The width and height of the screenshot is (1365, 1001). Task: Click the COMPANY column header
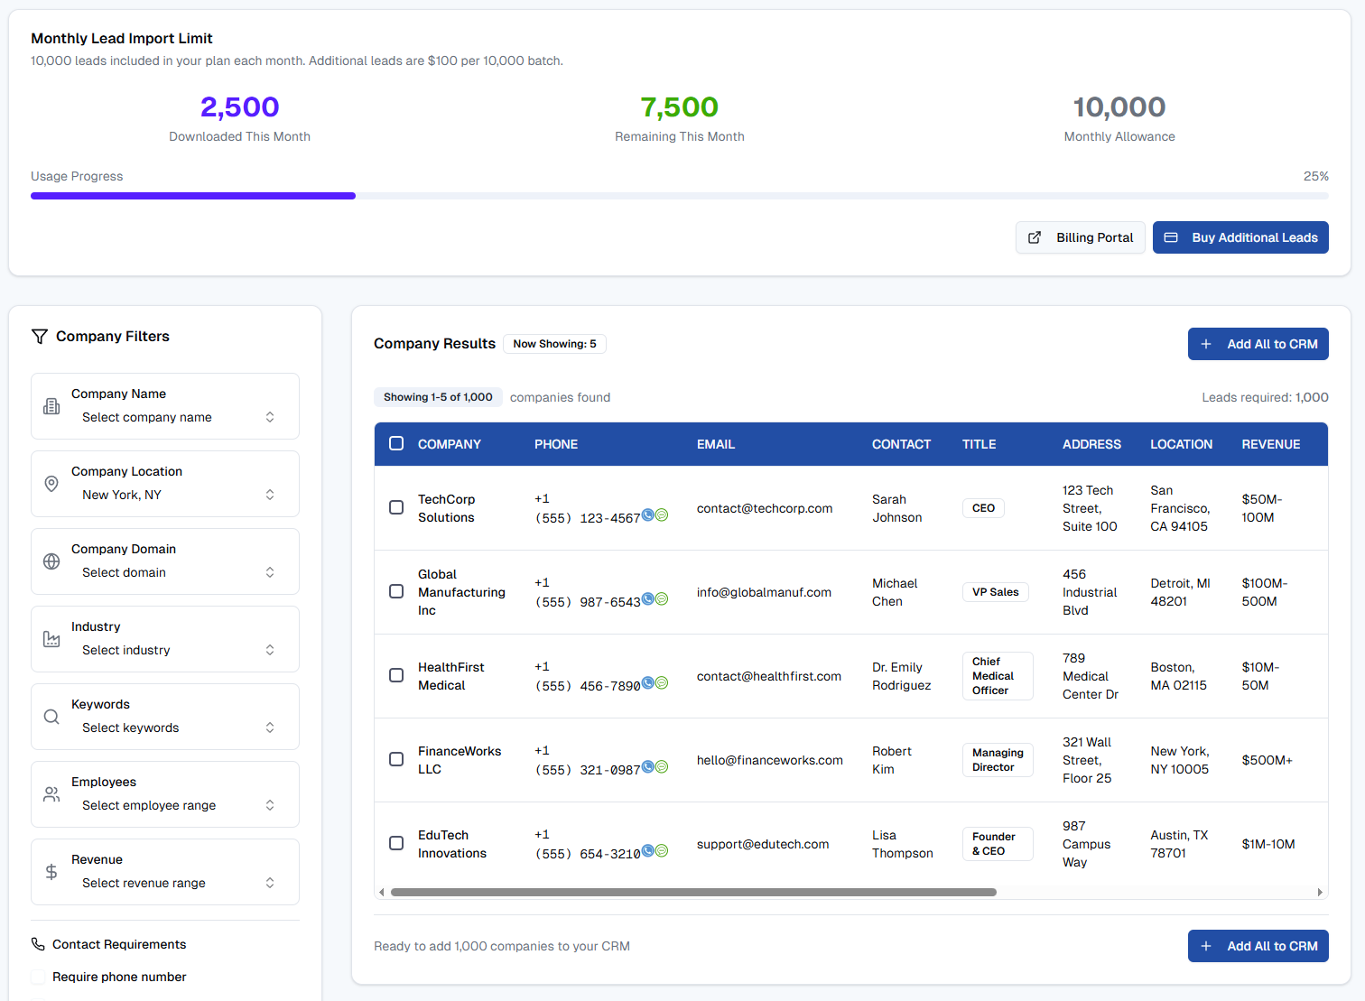click(x=449, y=444)
